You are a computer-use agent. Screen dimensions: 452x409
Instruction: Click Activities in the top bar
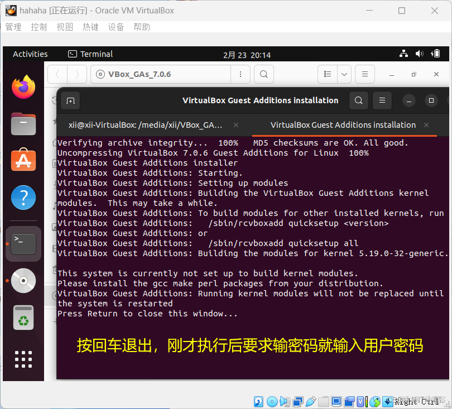pos(30,54)
